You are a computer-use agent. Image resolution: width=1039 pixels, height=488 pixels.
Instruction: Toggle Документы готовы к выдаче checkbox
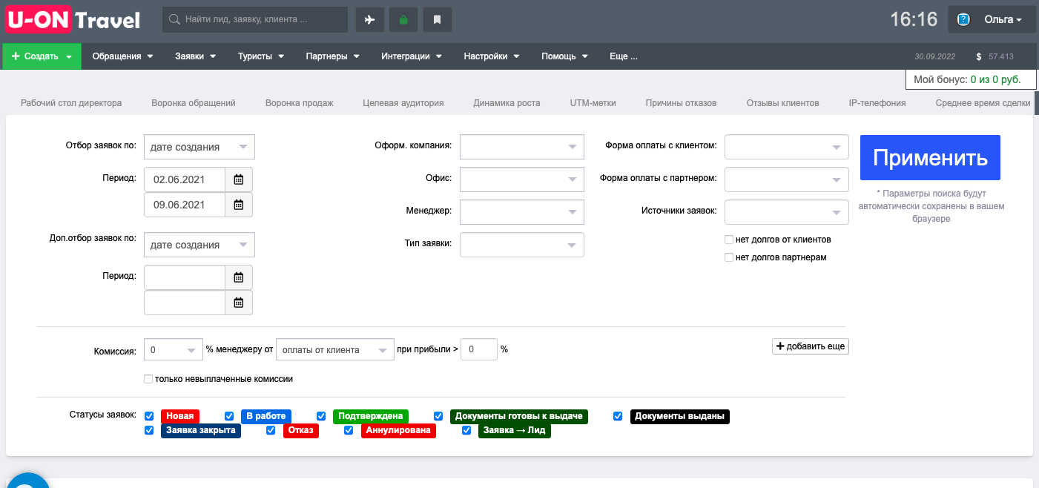[438, 416]
